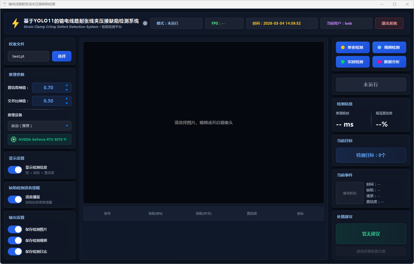Viewport: 414px width, 264px height.
Task: Click the NVIDIA GPU chip icon
Action: [x=13, y=139]
